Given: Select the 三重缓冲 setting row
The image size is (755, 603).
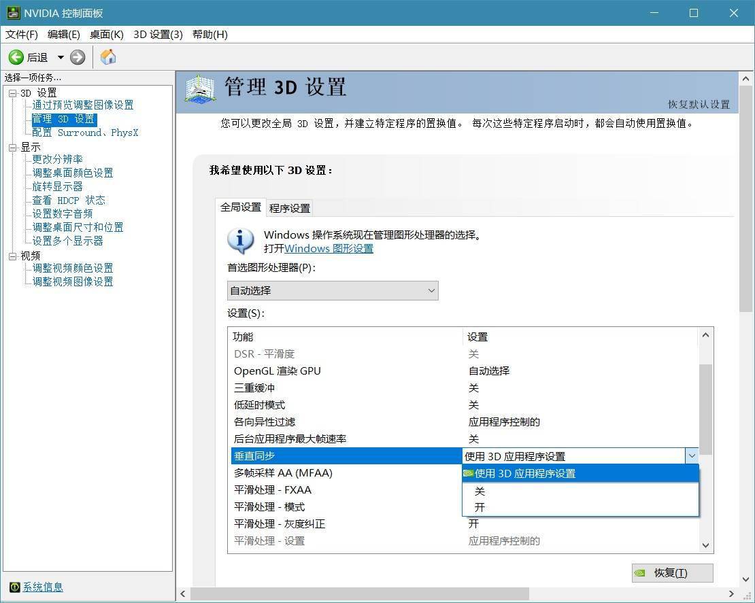Looking at the screenshot, I should (x=464, y=388).
